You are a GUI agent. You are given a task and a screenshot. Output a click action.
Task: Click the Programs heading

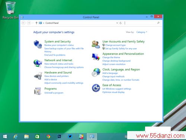click(51, 89)
